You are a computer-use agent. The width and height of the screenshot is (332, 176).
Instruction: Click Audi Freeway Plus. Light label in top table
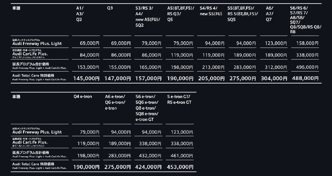coord(37,43)
